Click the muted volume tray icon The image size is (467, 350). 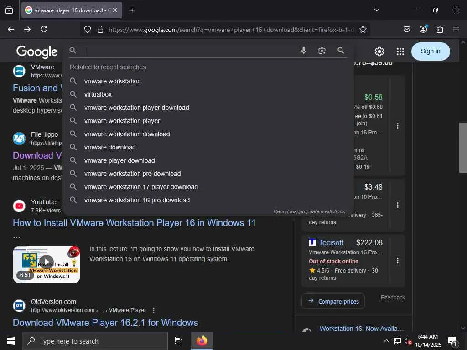click(408, 341)
